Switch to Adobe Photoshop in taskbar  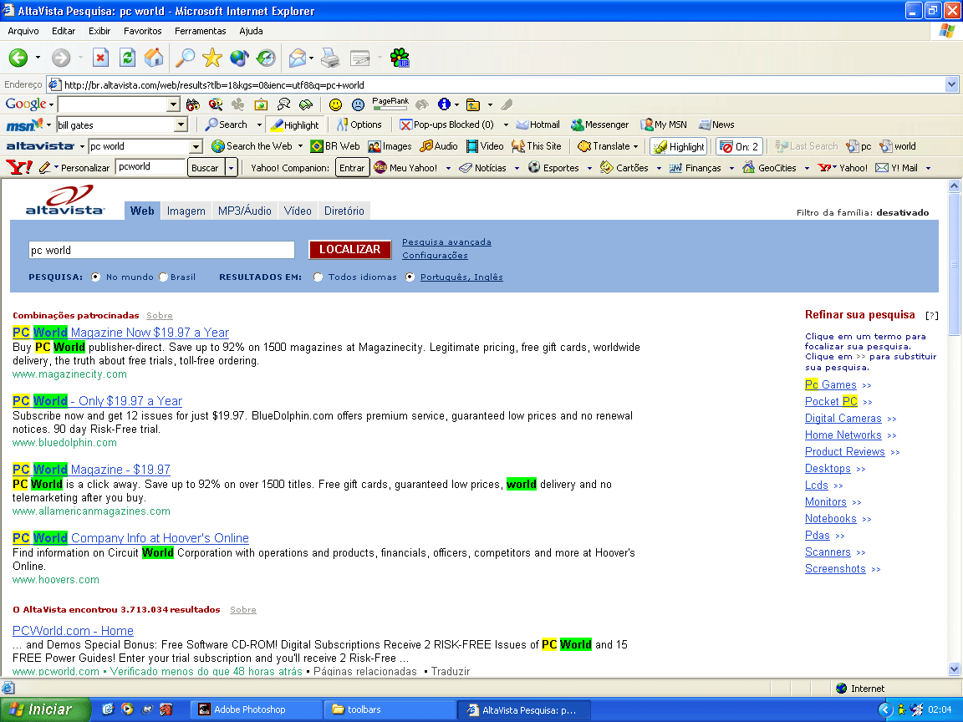coord(257,709)
